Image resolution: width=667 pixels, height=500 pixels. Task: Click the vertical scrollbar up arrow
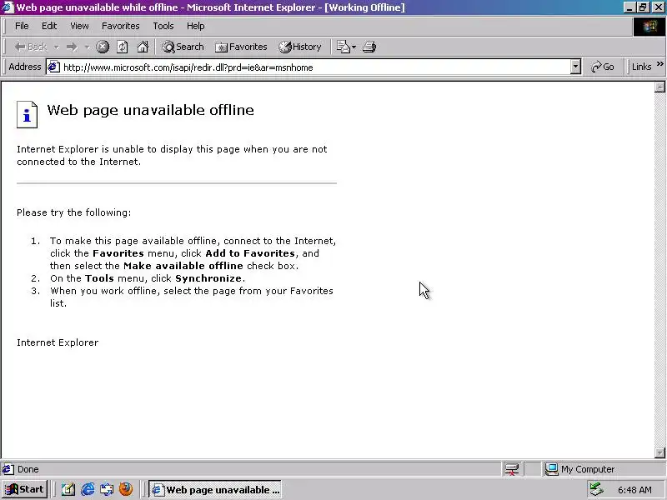click(x=659, y=87)
